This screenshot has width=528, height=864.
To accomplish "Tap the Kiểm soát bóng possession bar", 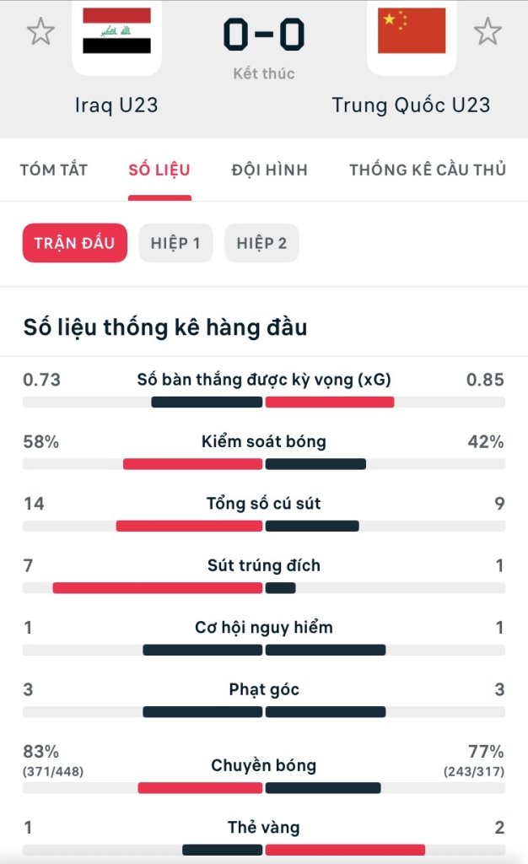I will [264, 464].
